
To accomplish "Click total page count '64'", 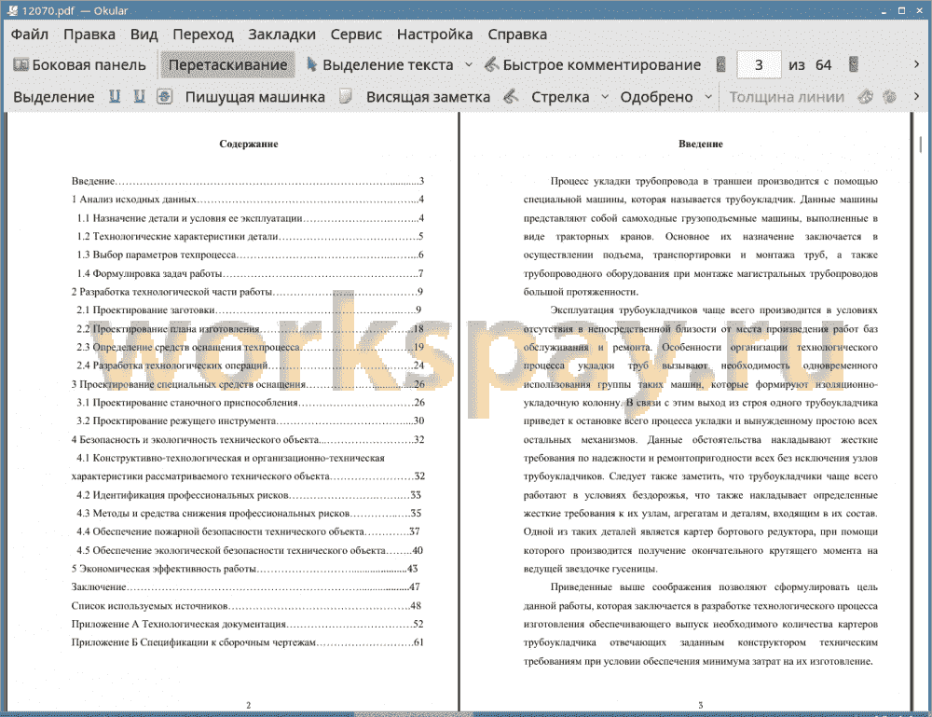I will [x=823, y=65].
